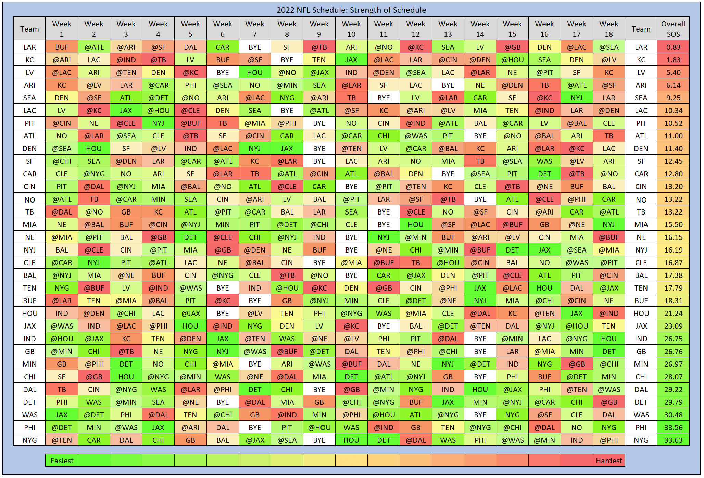Click LAC Week 3 cell JAX
The image size is (704, 478).
point(126,110)
